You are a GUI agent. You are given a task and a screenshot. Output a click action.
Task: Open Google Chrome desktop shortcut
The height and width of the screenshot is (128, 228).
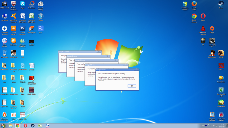194,18
